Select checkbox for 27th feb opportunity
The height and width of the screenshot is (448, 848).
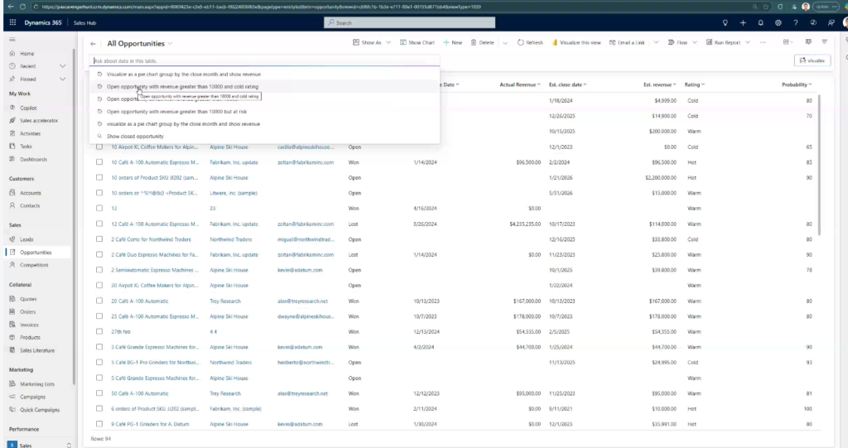tap(99, 331)
